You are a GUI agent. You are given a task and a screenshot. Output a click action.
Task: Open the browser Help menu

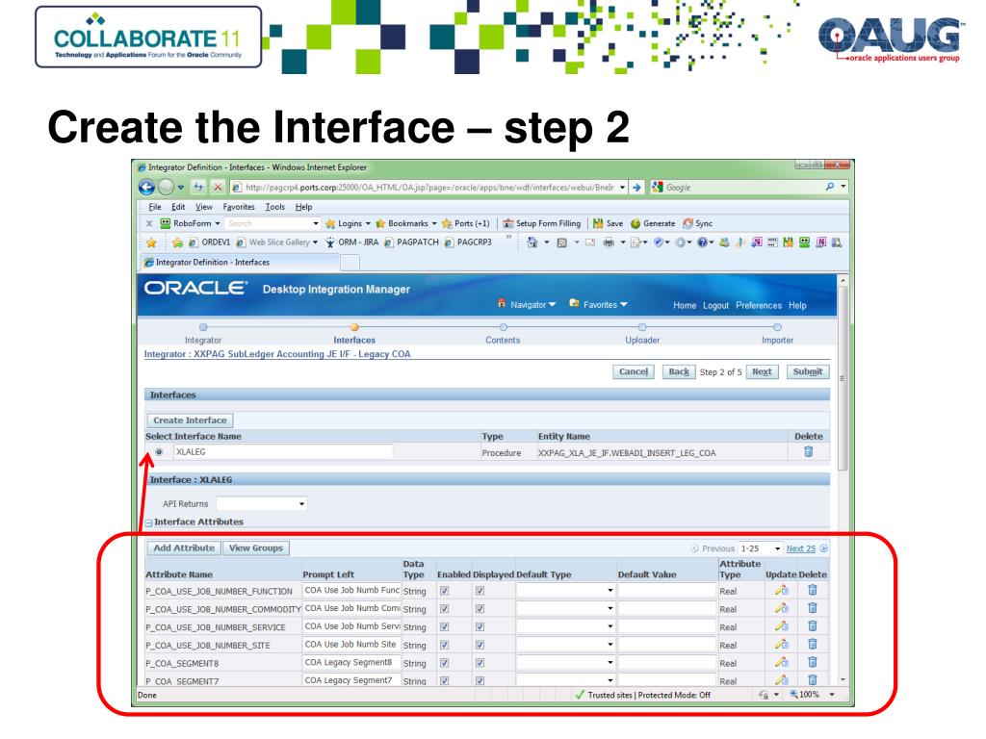pos(303,207)
